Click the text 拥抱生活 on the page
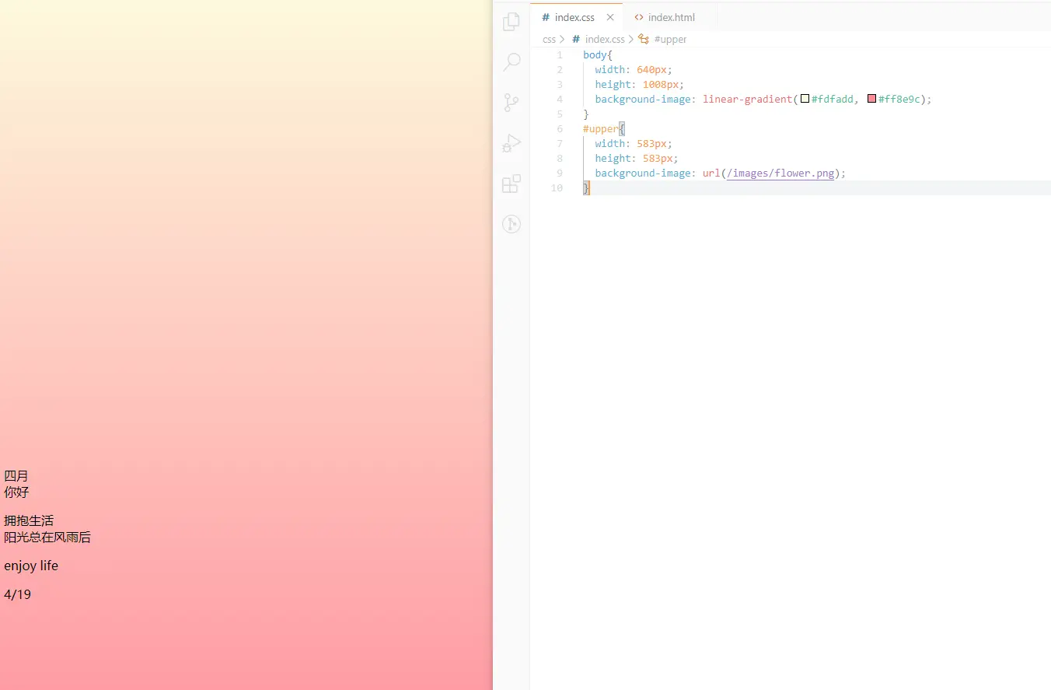The height and width of the screenshot is (690, 1051). point(29,520)
